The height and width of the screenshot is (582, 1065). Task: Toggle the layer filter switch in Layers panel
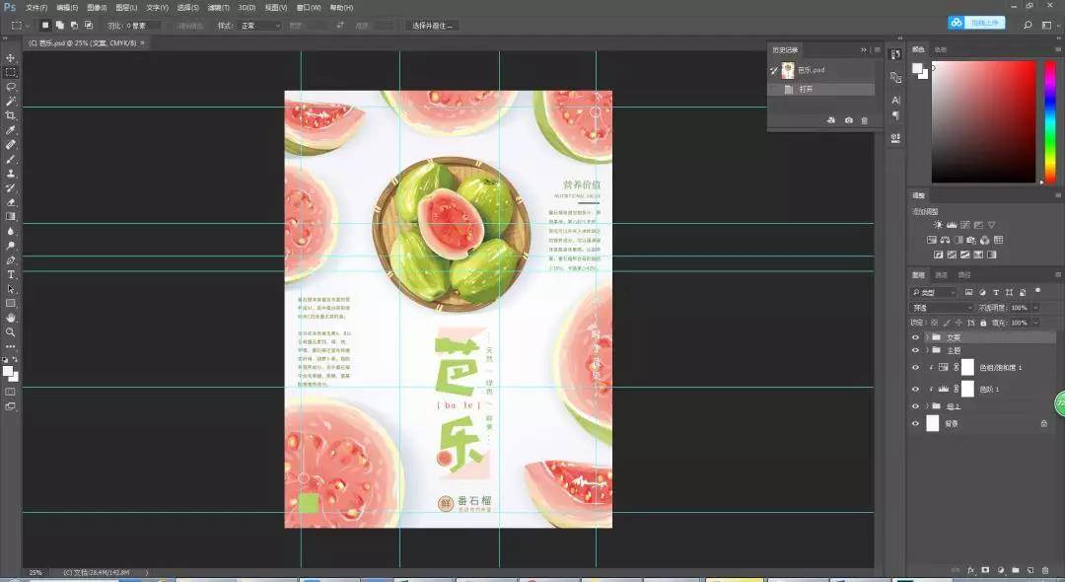[1037, 291]
